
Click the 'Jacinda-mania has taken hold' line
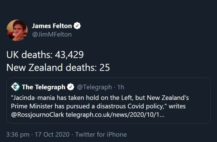100,97
